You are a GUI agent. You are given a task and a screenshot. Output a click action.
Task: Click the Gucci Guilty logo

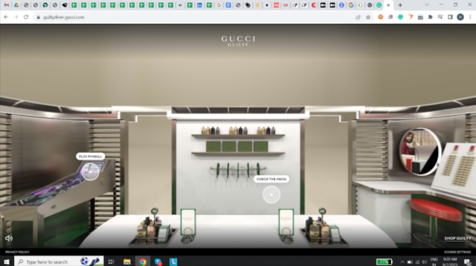[x=238, y=41]
